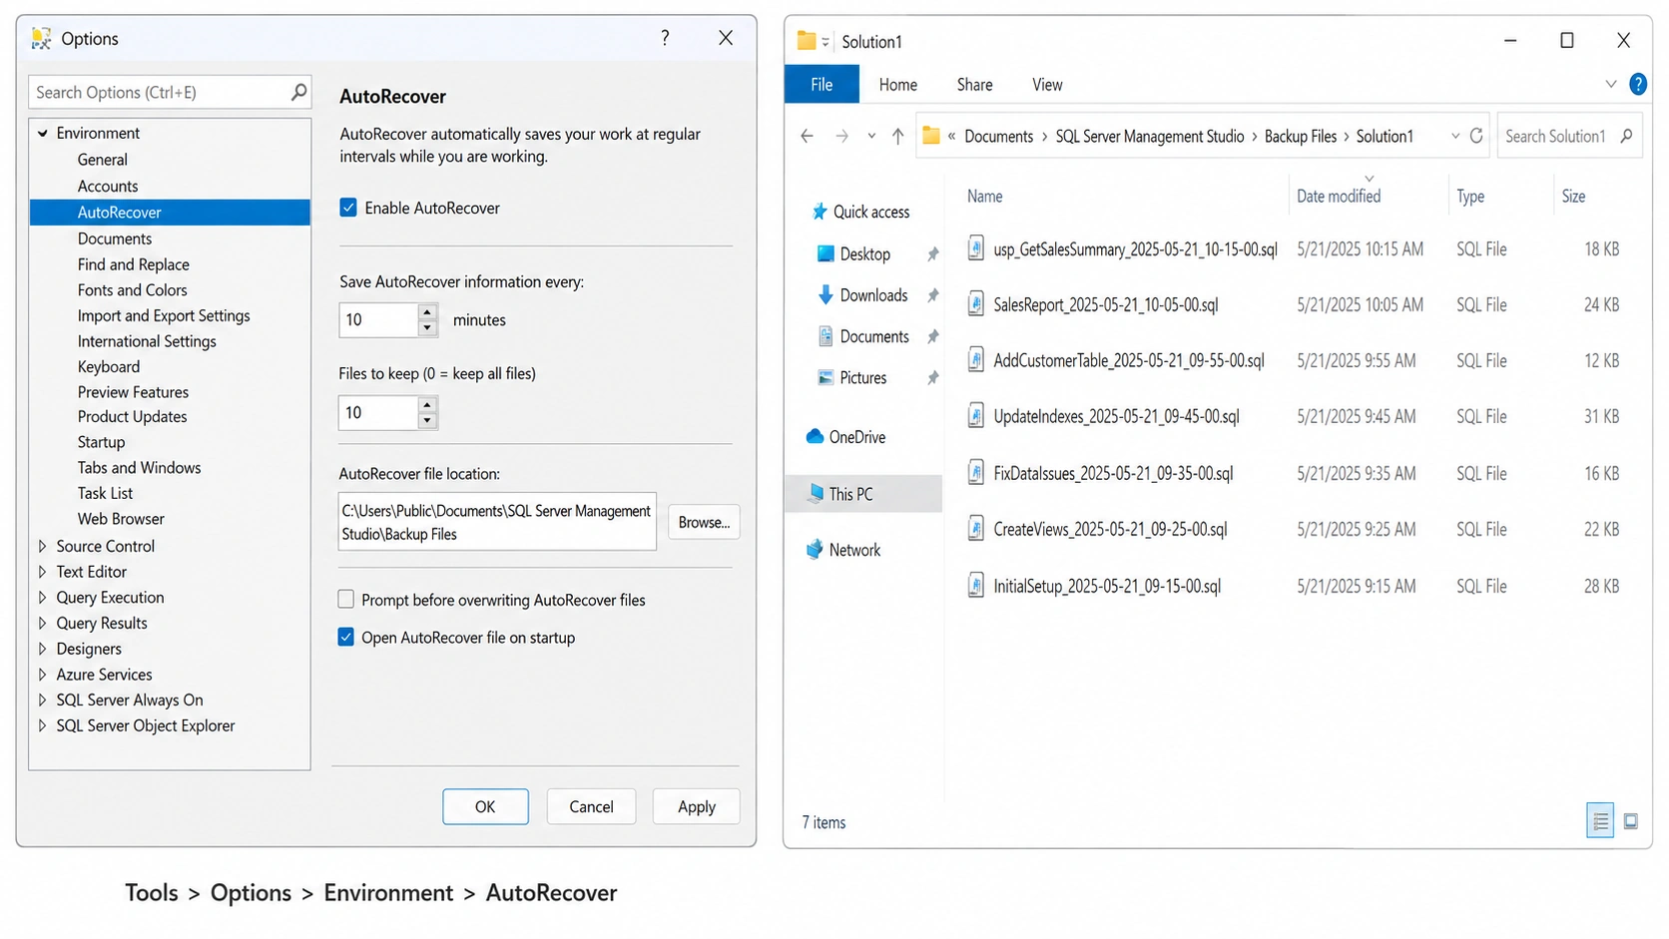Select Keyboard in the options tree
Image resolution: width=1669 pixels, height=939 pixels.
(x=109, y=367)
